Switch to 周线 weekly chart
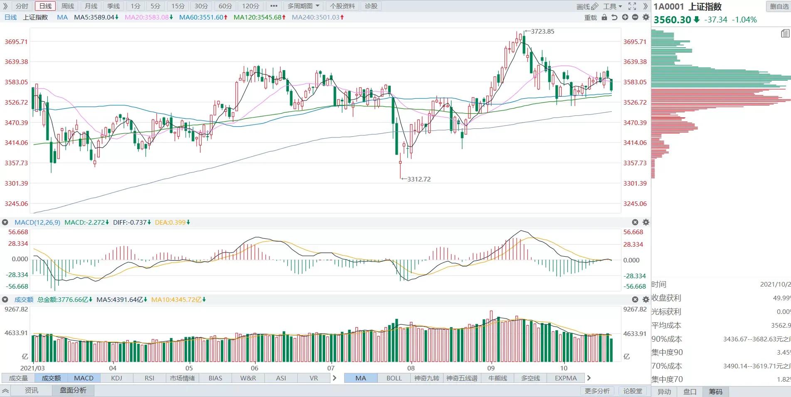The height and width of the screenshot is (397, 791). (x=68, y=6)
